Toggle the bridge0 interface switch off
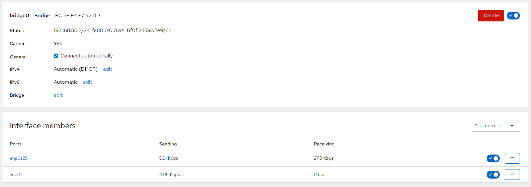Screen dimensions: 531x187 pyautogui.click(x=513, y=16)
